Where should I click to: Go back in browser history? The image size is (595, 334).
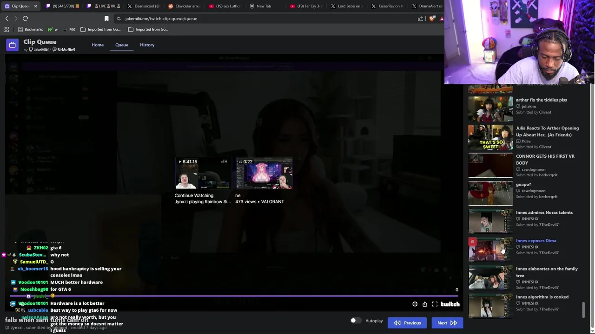(x=7, y=19)
